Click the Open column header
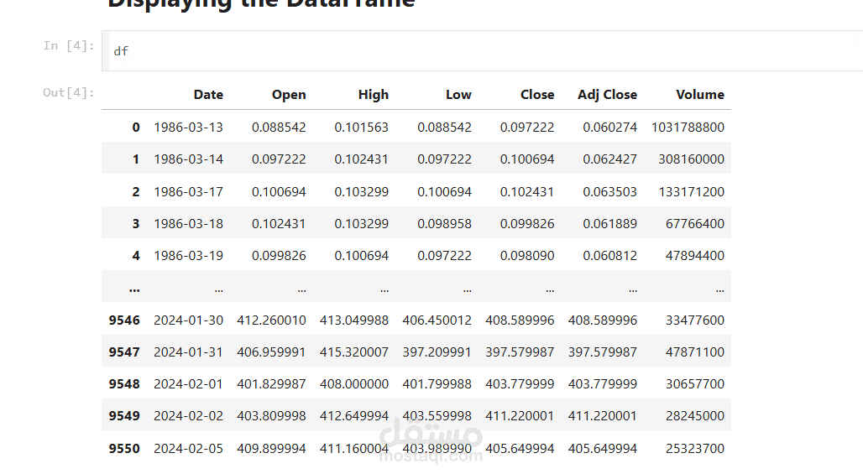Image resolution: width=863 pixels, height=474 pixels. pos(289,95)
